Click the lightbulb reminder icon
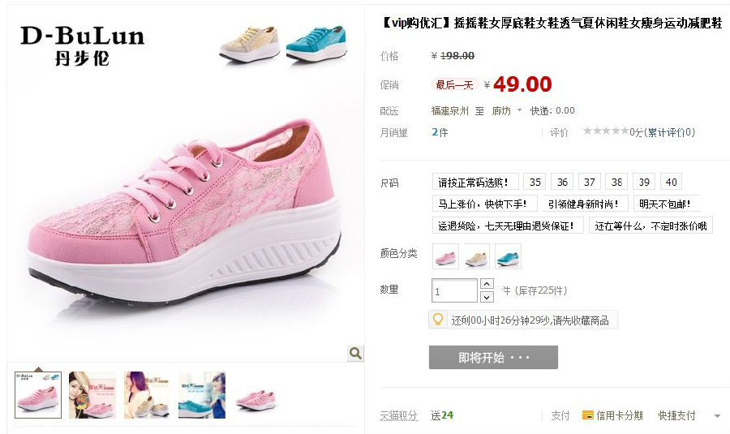The image size is (730, 434). click(x=438, y=320)
